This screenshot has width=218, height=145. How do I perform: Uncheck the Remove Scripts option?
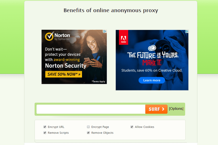[x=45, y=133]
